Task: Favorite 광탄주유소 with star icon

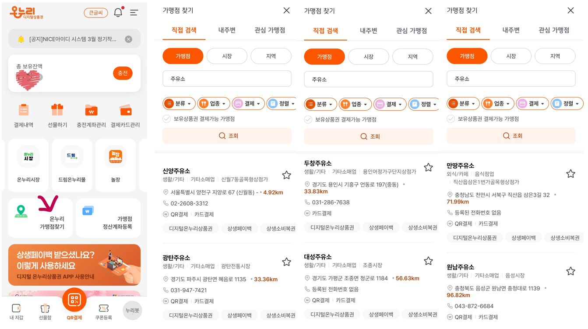Action: pos(286,262)
